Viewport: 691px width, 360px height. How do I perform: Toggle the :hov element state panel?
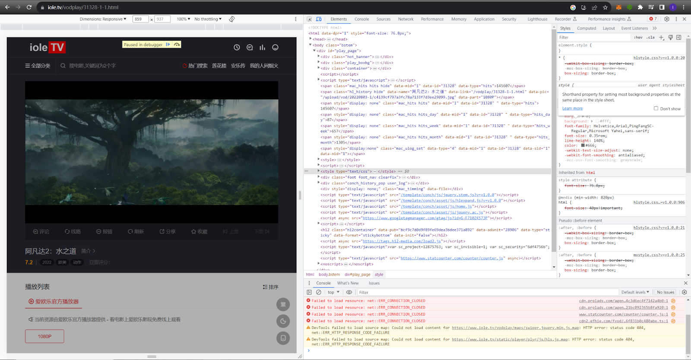click(x=638, y=38)
